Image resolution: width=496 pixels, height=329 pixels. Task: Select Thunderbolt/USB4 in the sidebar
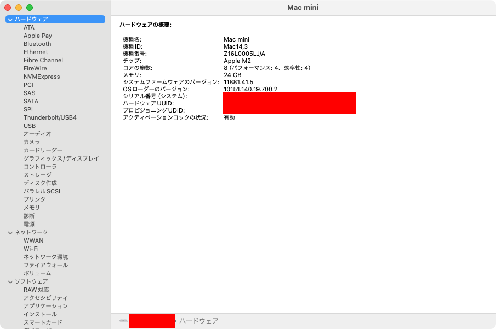(x=52, y=117)
